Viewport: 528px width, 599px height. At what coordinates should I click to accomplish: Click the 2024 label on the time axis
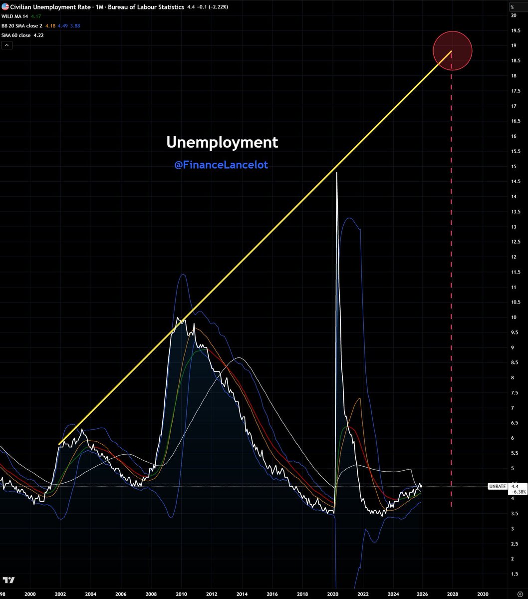click(x=392, y=595)
